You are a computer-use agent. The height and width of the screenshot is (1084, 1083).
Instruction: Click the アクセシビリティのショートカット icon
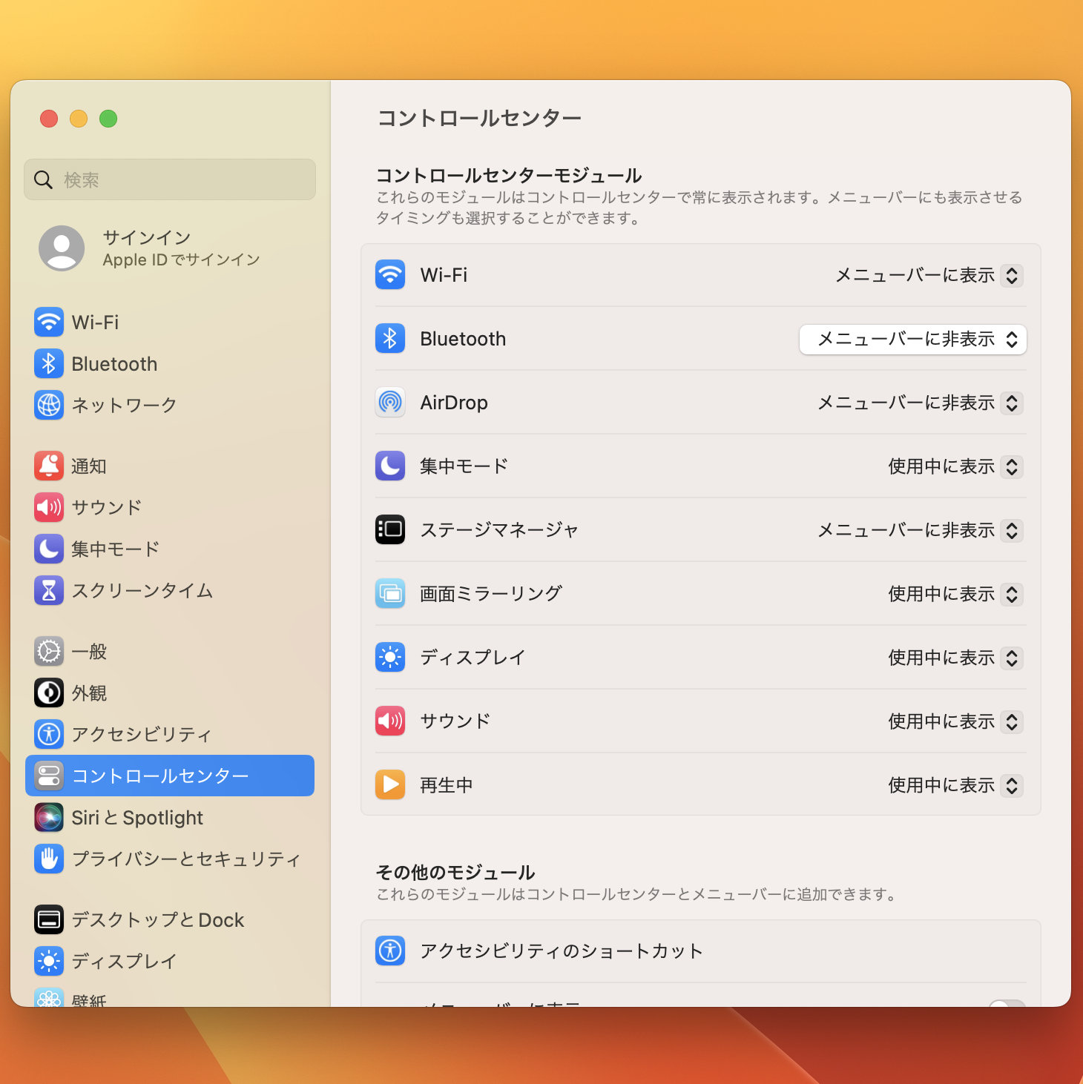coord(390,951)
